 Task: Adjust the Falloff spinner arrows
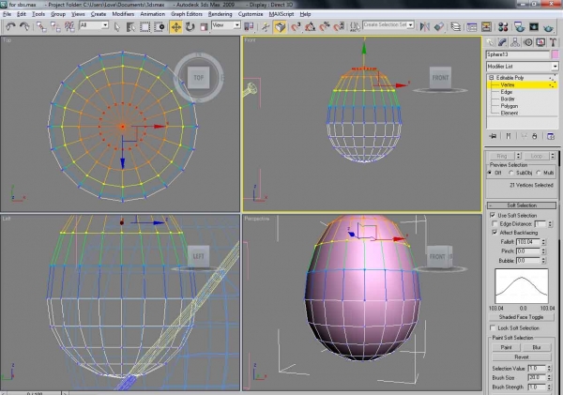tap(543, 242)
